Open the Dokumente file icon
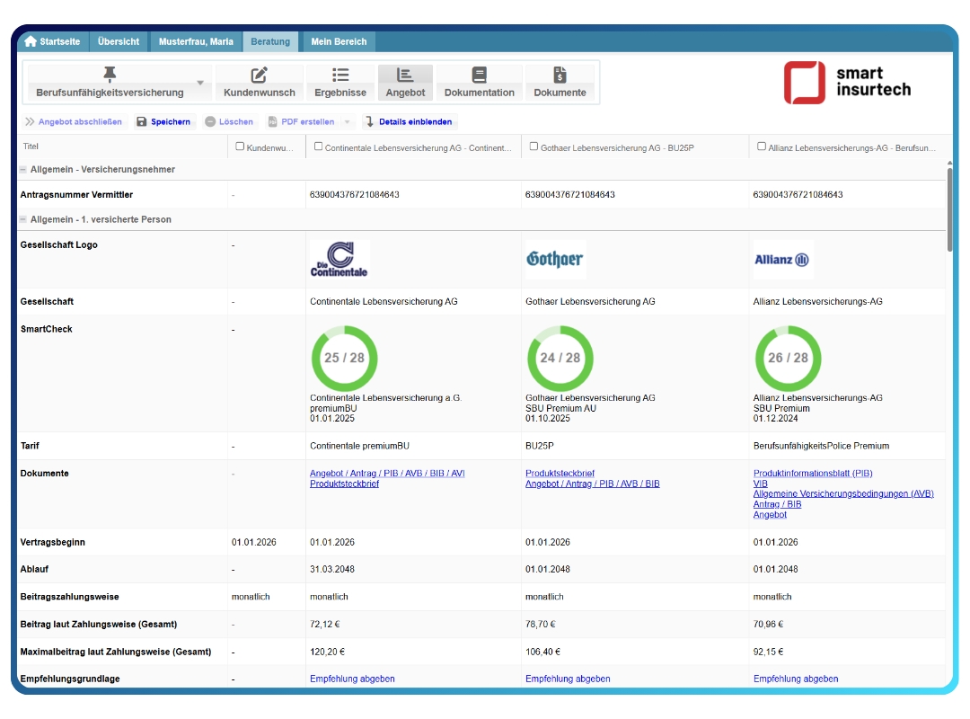 pos(560,75)
